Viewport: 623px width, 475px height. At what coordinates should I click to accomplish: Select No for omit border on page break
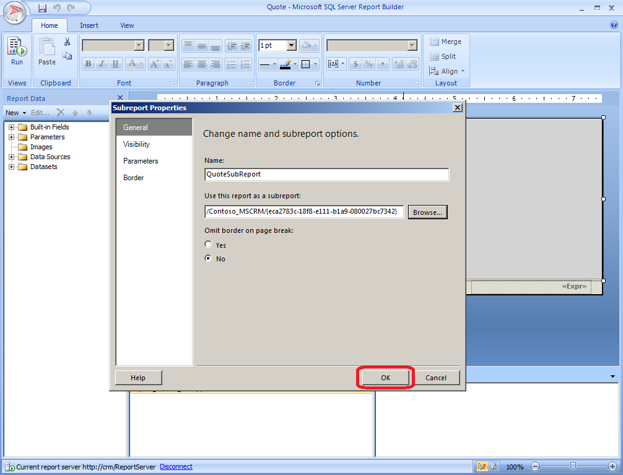pos(208,258)
